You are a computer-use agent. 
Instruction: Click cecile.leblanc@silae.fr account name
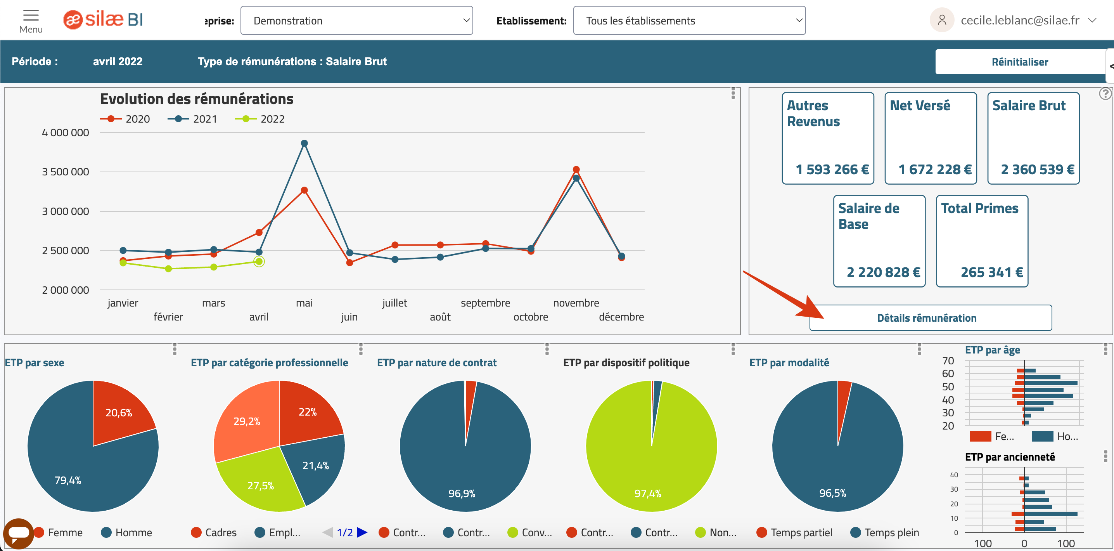tap(1020, 20)
